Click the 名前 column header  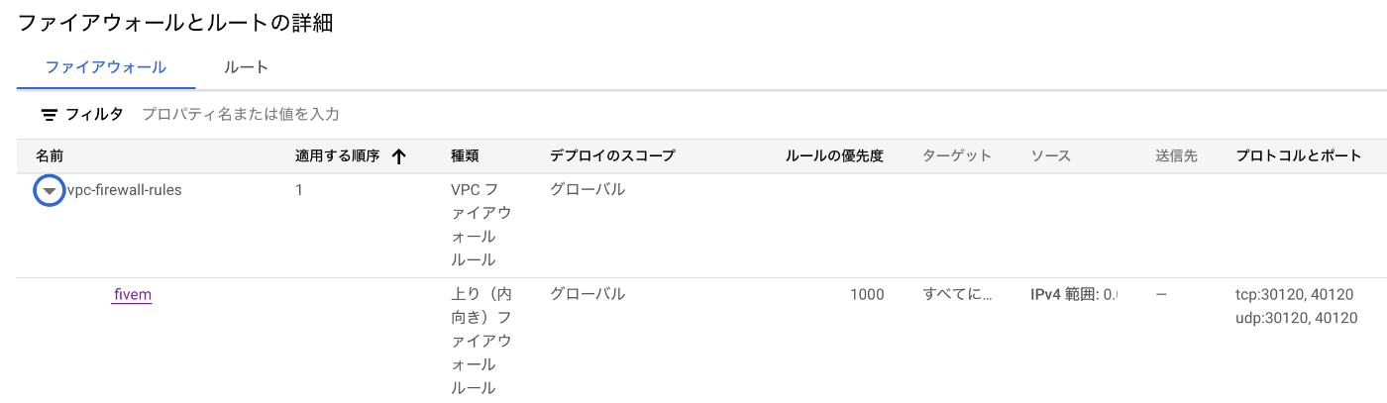pos(50,156)
